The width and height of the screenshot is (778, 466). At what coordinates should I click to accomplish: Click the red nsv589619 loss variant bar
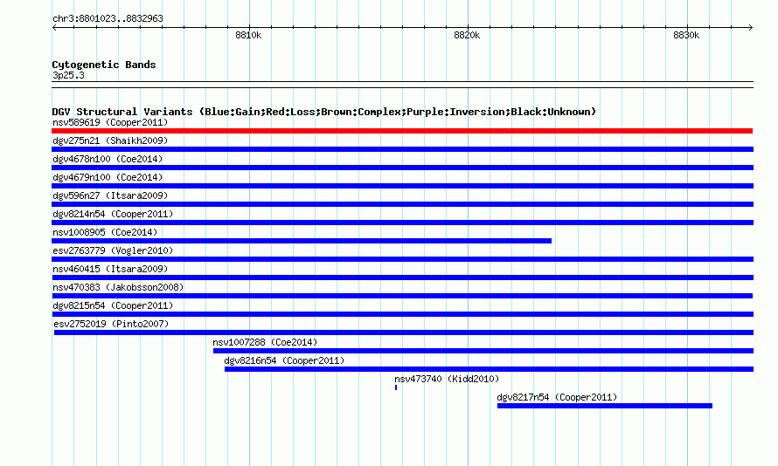(402, 131)
